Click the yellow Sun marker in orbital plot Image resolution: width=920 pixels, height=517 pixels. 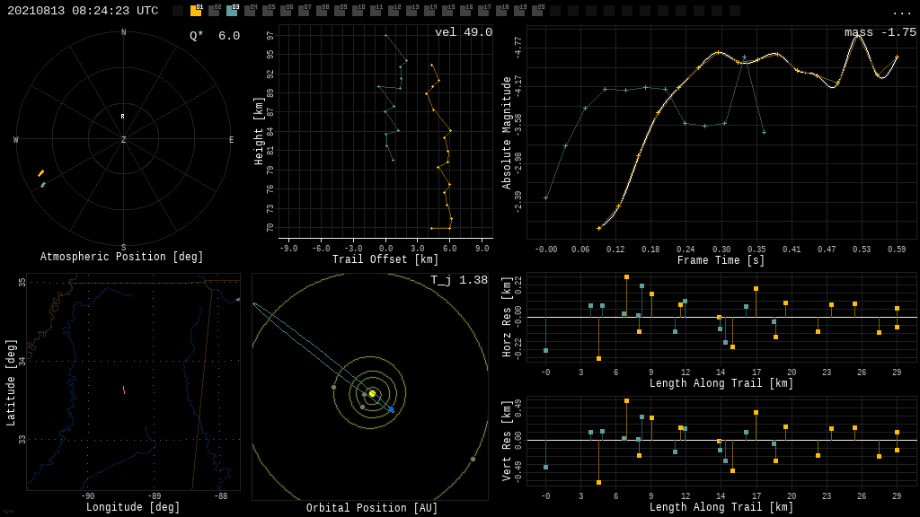pos(372,393)
